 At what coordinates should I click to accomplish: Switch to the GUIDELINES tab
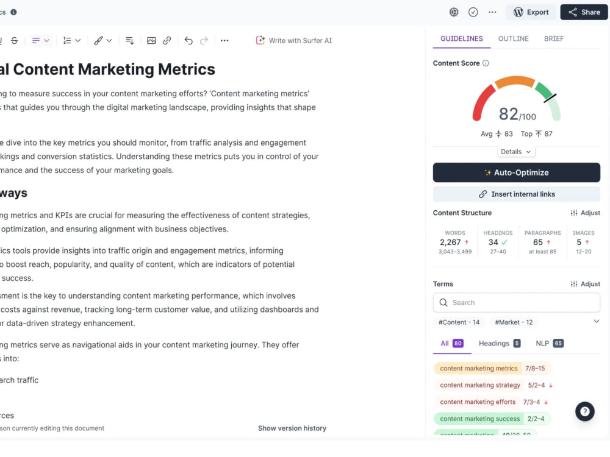[x=461, y=39]
